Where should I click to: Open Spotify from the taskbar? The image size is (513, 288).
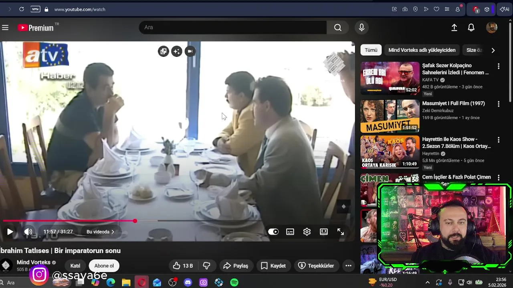(234, 282)
